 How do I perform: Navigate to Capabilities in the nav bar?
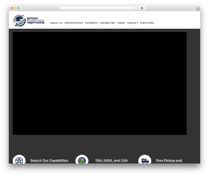pyautogui.click(x=107, y=23)
